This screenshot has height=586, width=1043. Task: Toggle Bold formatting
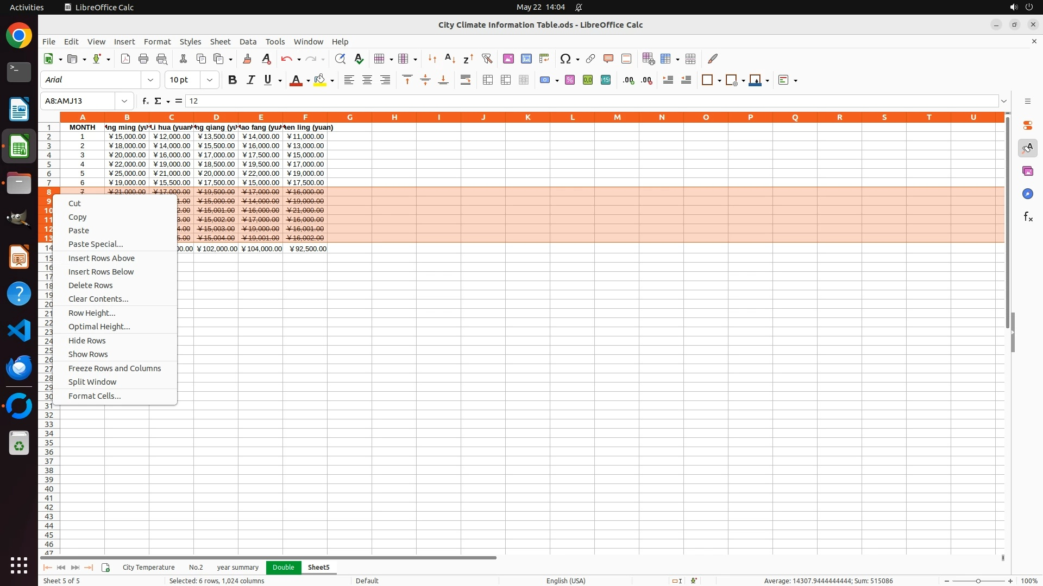click(233, 80)
